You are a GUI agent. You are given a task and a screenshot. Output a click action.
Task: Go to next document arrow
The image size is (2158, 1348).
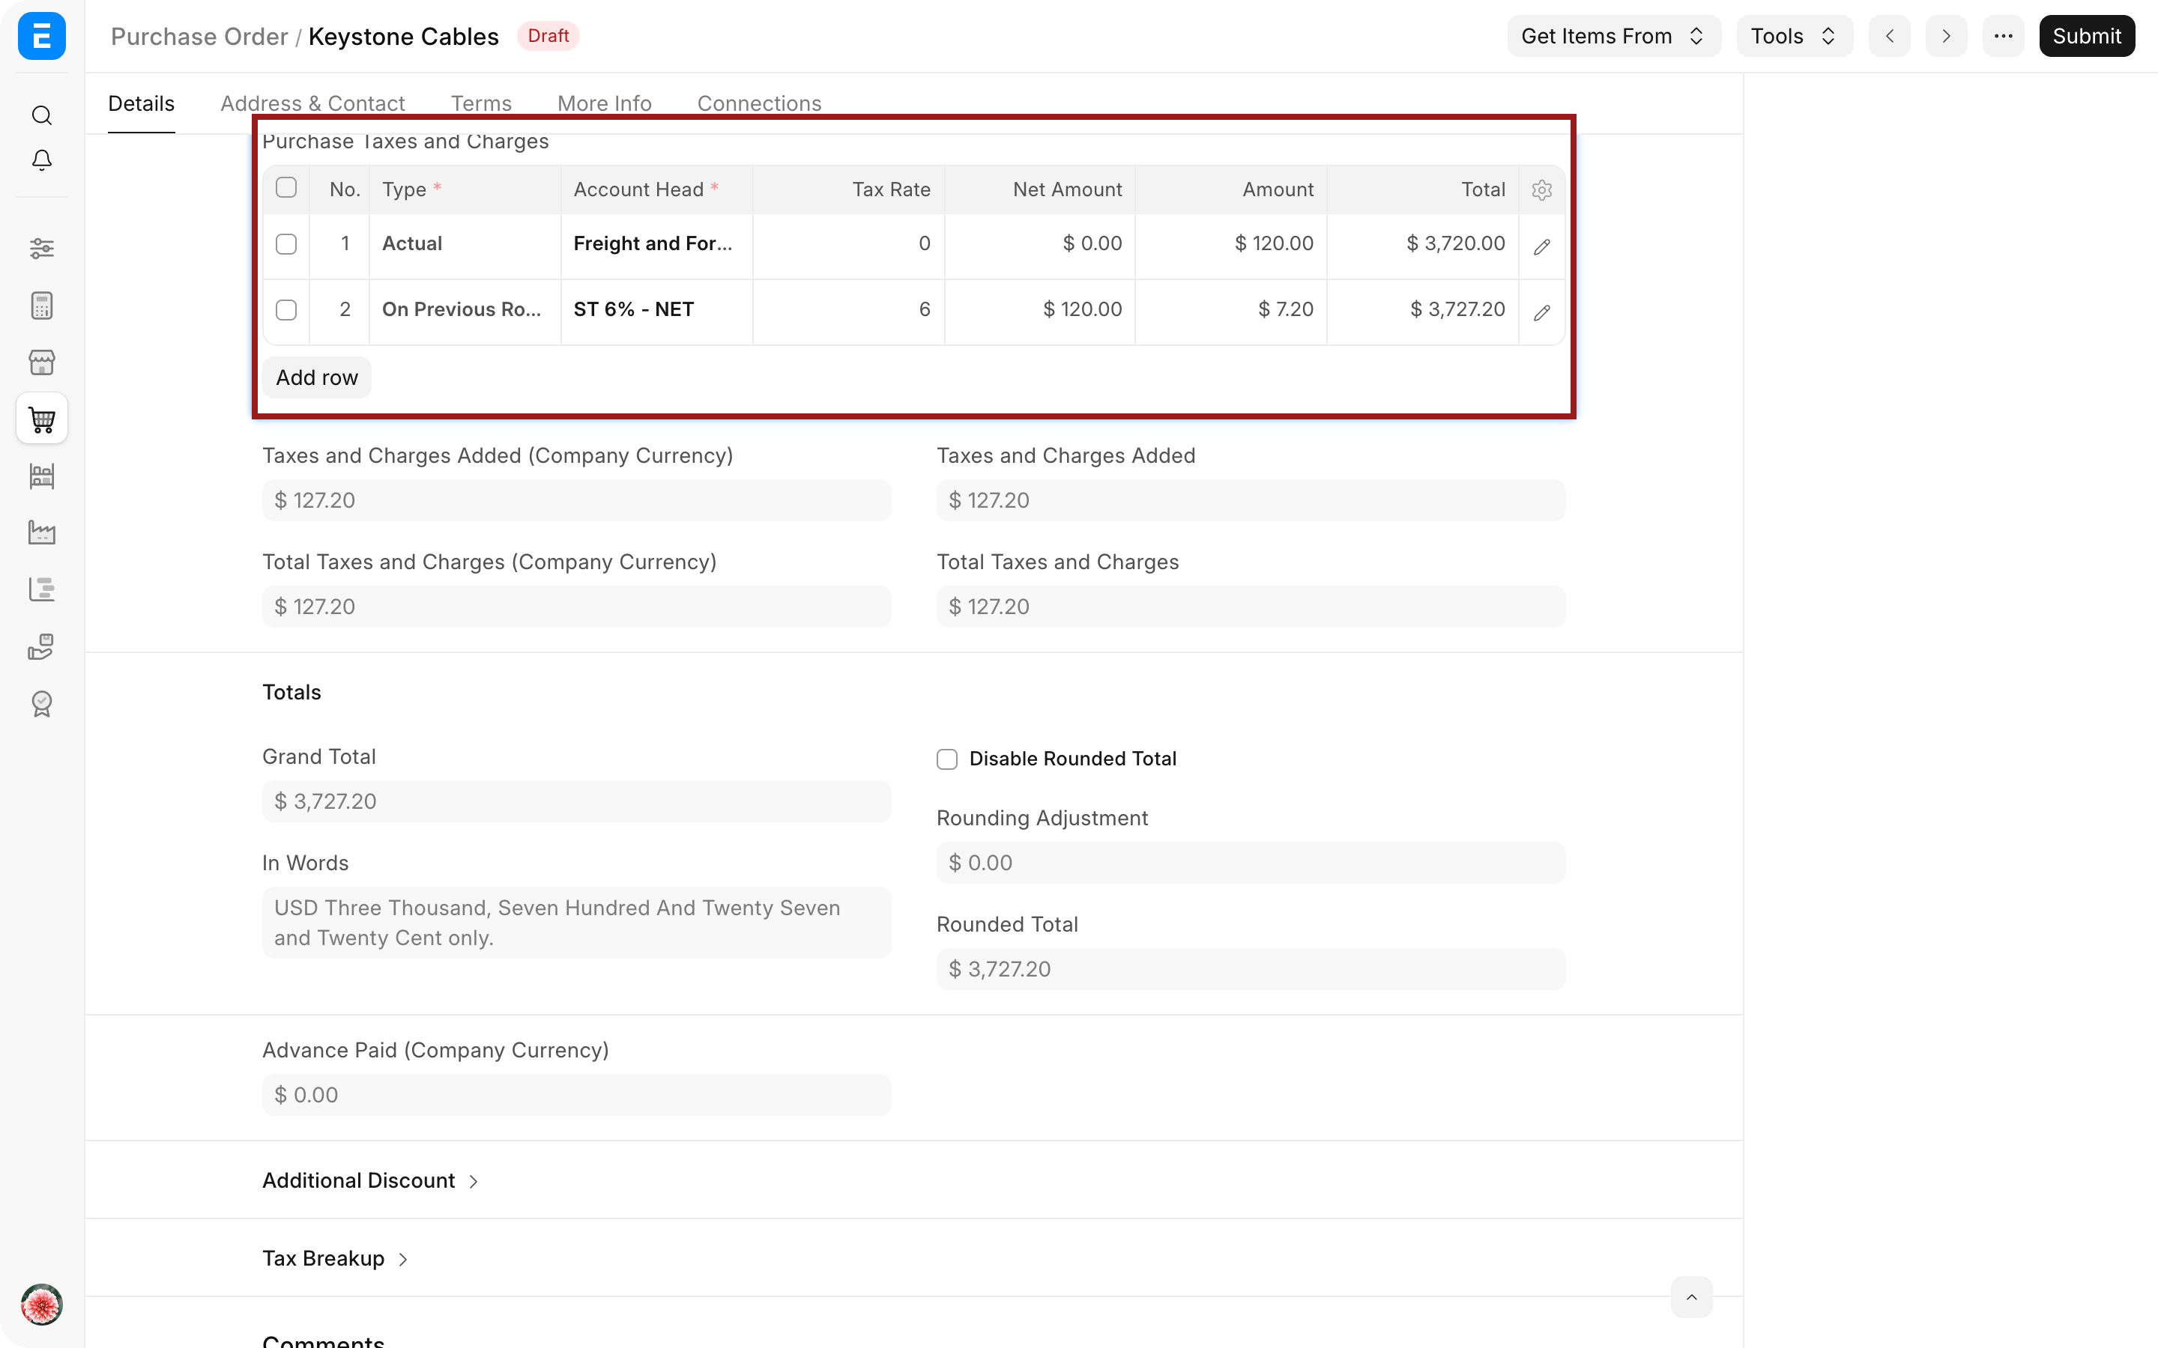[x=1946, y=36]
